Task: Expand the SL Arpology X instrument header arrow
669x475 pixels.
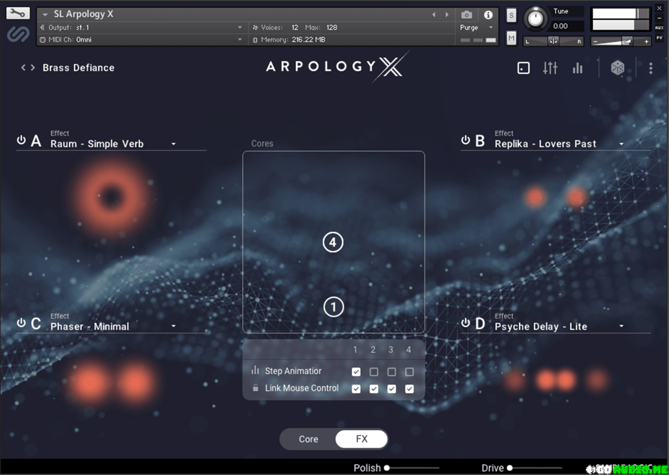Action: pos(45,15)
